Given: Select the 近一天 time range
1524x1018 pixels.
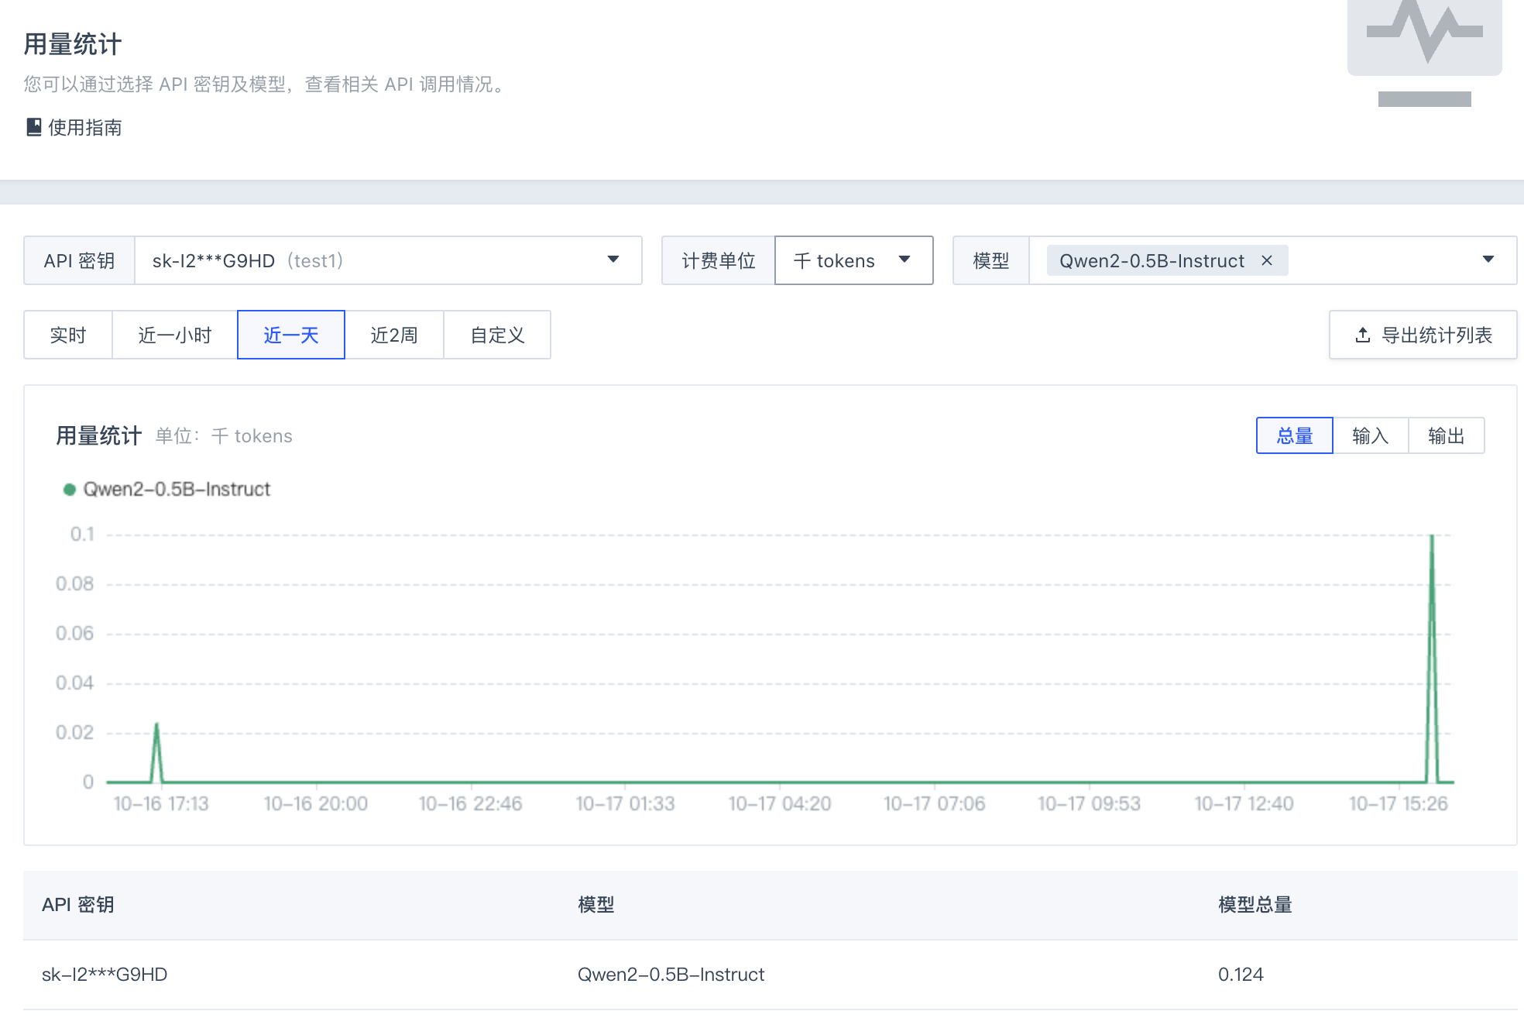Looking at the screenshot, I should pos(291,335).
